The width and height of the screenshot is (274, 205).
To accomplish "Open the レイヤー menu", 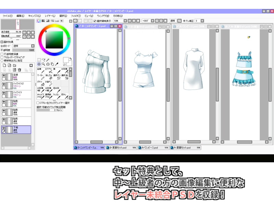I will point(50,16).
